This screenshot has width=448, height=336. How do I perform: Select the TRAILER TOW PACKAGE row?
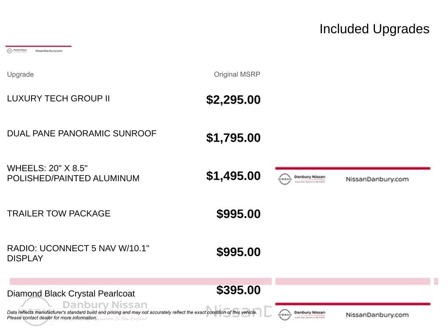click(134, 213)
